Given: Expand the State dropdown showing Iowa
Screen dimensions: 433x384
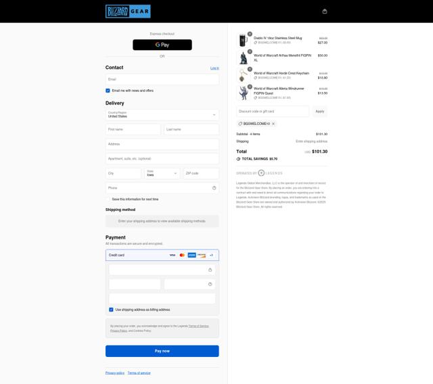Looking at the screenshot, I should 162,173.
